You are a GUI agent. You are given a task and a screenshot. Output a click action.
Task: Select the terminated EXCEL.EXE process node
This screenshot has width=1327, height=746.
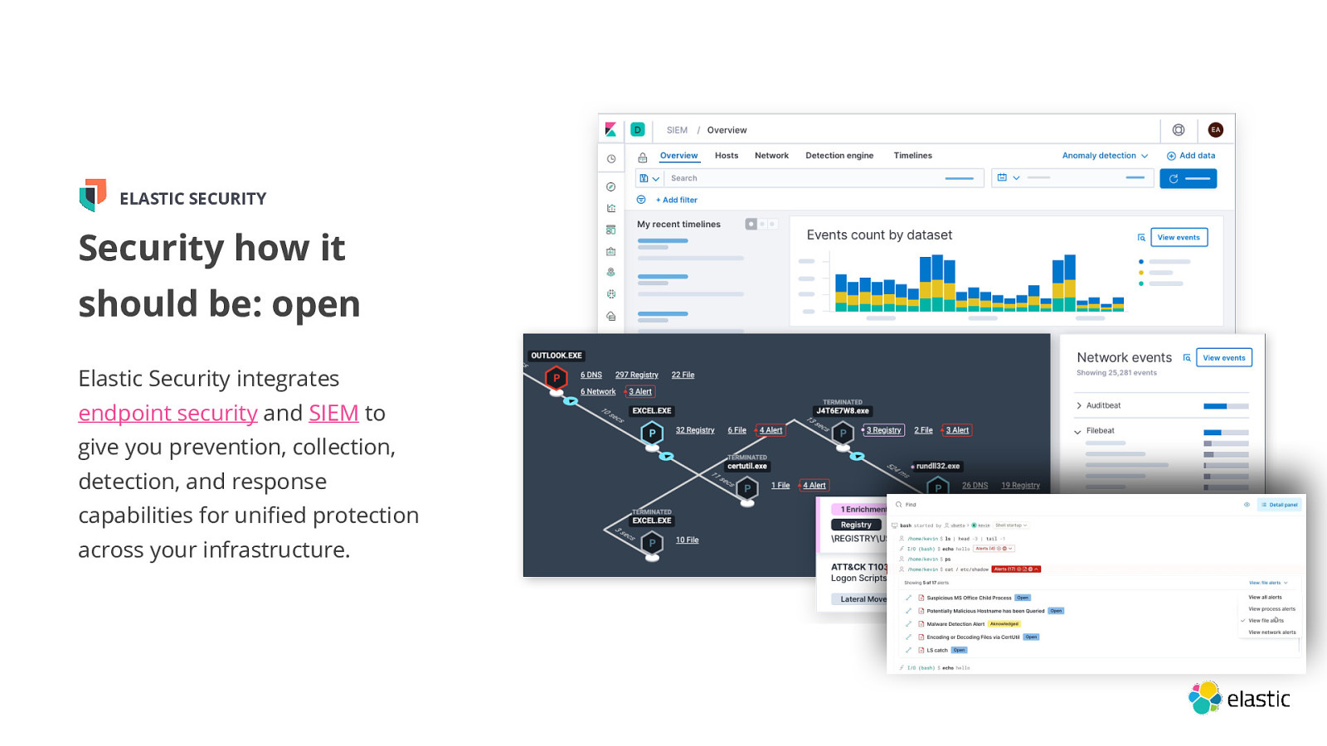pos(653,543)
